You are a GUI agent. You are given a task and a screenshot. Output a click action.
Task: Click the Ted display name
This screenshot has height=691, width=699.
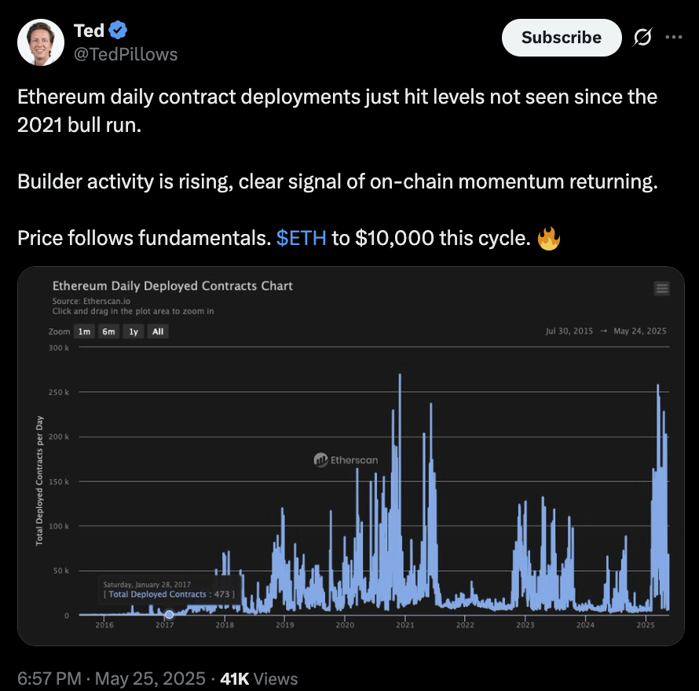(89, 31)
